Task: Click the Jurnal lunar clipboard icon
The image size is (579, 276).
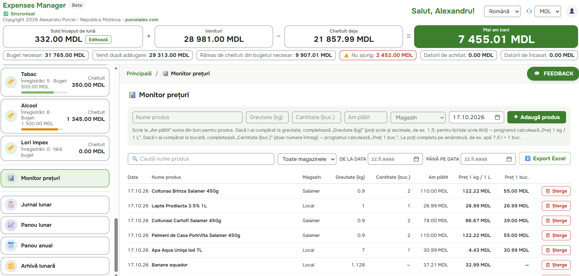Action: click(x=11, y=205)
